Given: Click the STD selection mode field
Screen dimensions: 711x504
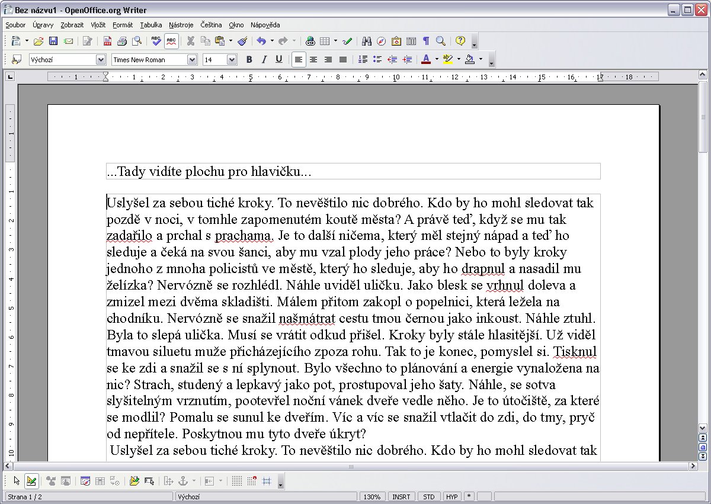Looking at the screenshot, I should pyautogui.click(x=429, y=497).
